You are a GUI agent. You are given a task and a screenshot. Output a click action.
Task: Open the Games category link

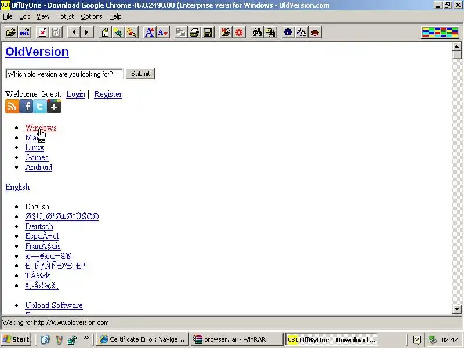[x=37, y=157]
